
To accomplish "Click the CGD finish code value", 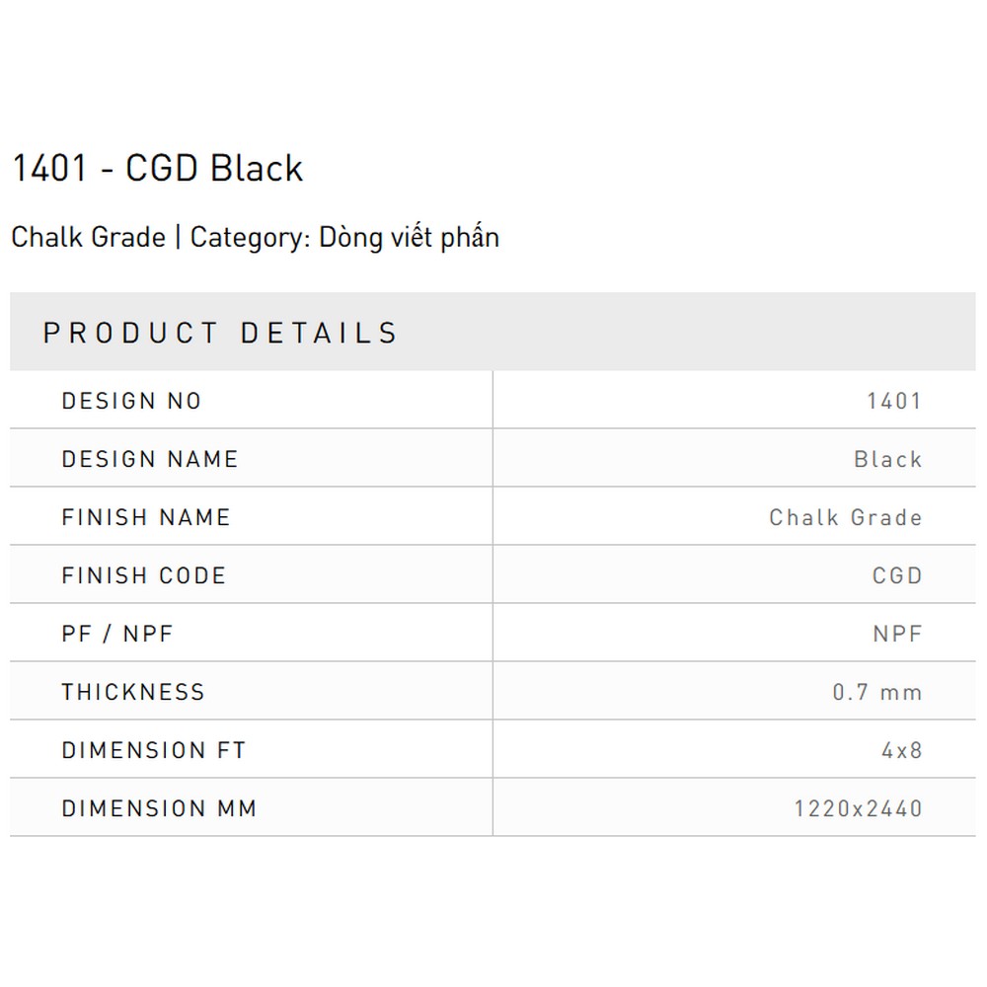I will click(x=897, y=575).
